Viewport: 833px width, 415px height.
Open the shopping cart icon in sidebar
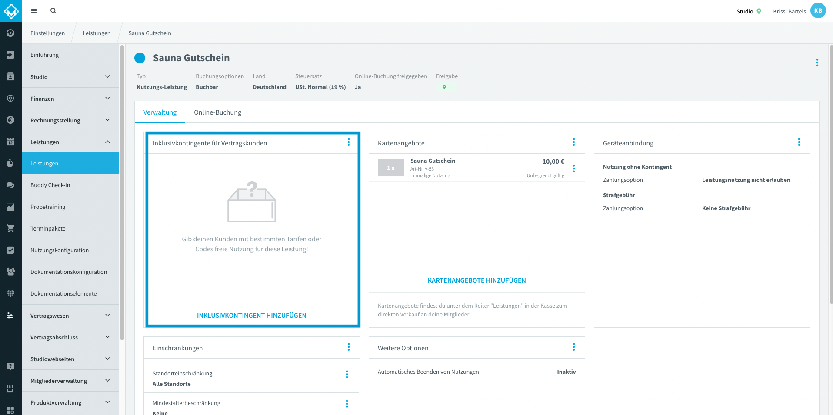(x=10, y=228)
